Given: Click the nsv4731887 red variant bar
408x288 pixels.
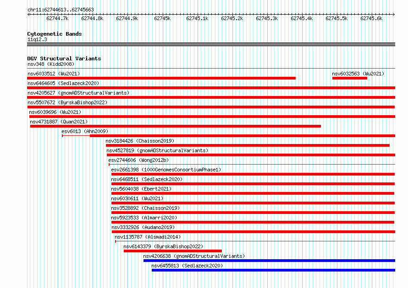Looking at the screenshot, I should (x=176, y=126).
